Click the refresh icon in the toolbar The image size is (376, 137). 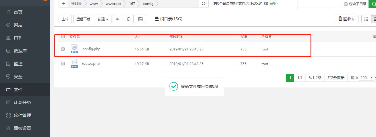click(128, 19)
